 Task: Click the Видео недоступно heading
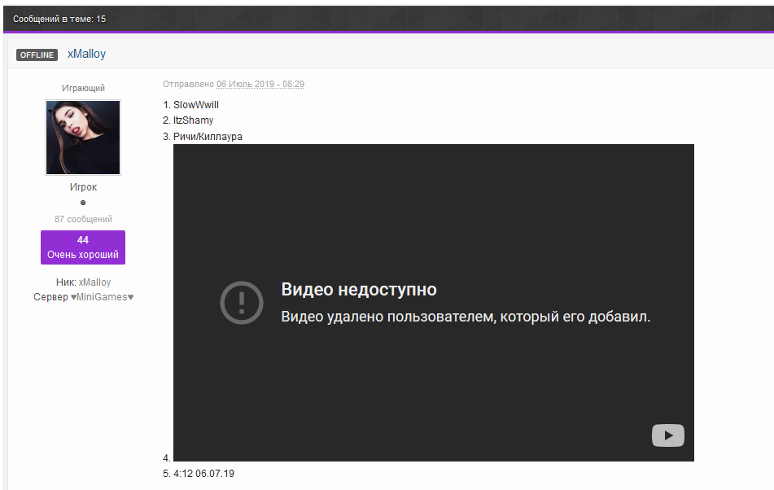click(359, 290)
